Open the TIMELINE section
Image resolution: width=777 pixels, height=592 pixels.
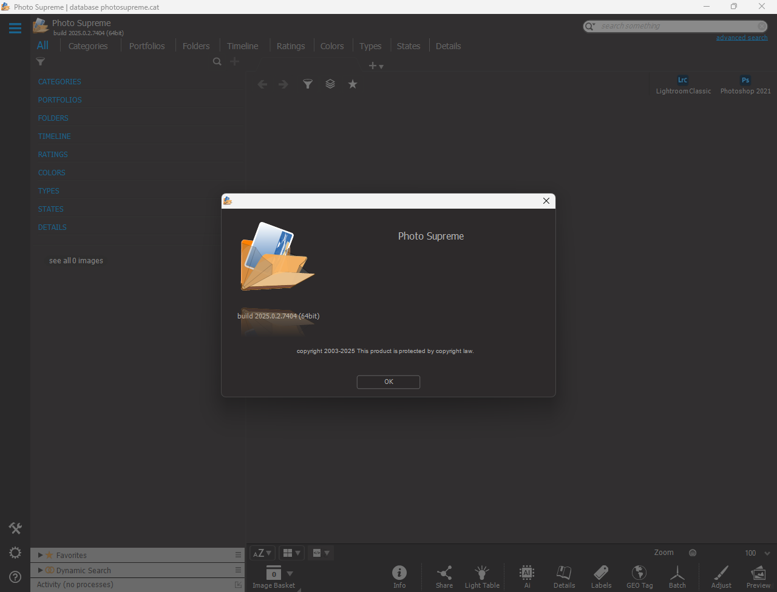click(x=55, y=136)
